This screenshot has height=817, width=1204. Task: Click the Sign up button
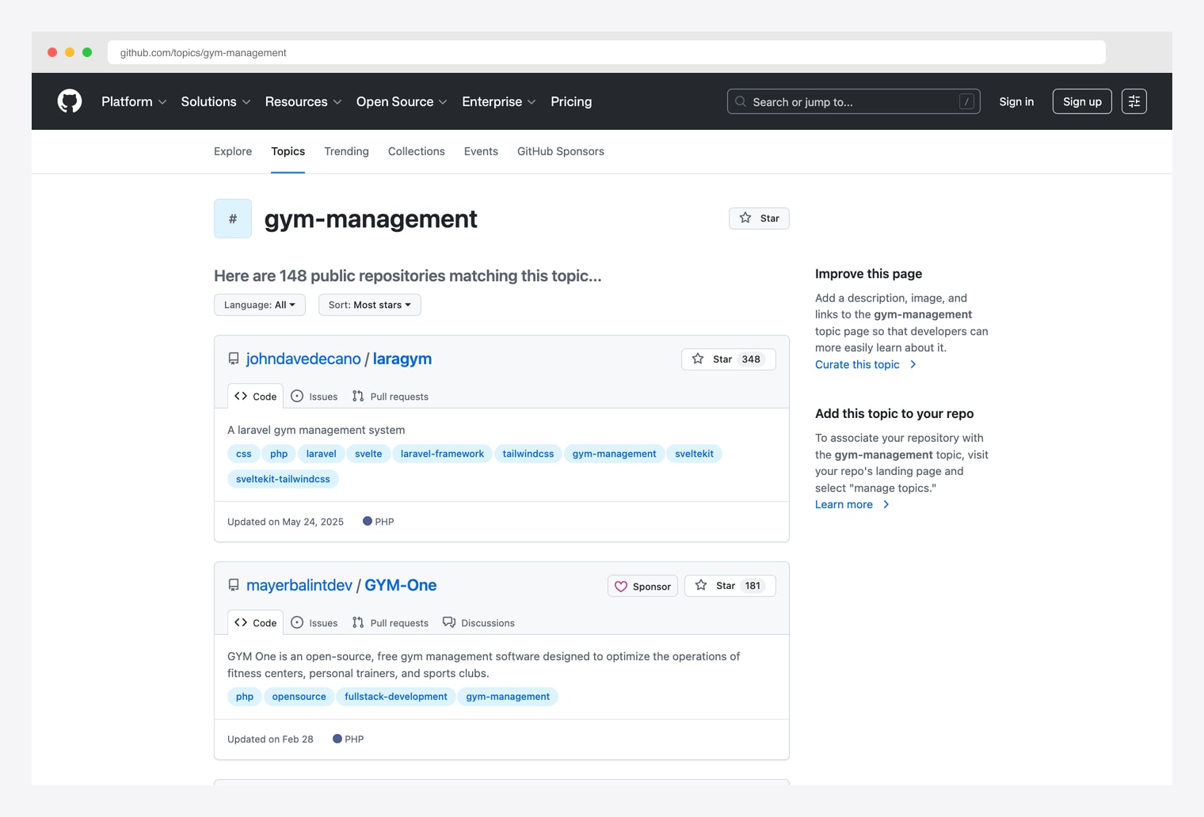[1082, 101]
